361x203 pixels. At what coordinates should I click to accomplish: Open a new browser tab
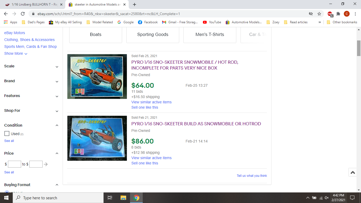[x=135, y=4]
